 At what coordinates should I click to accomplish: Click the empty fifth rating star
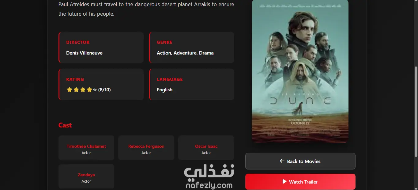click(x=95, y=90)
